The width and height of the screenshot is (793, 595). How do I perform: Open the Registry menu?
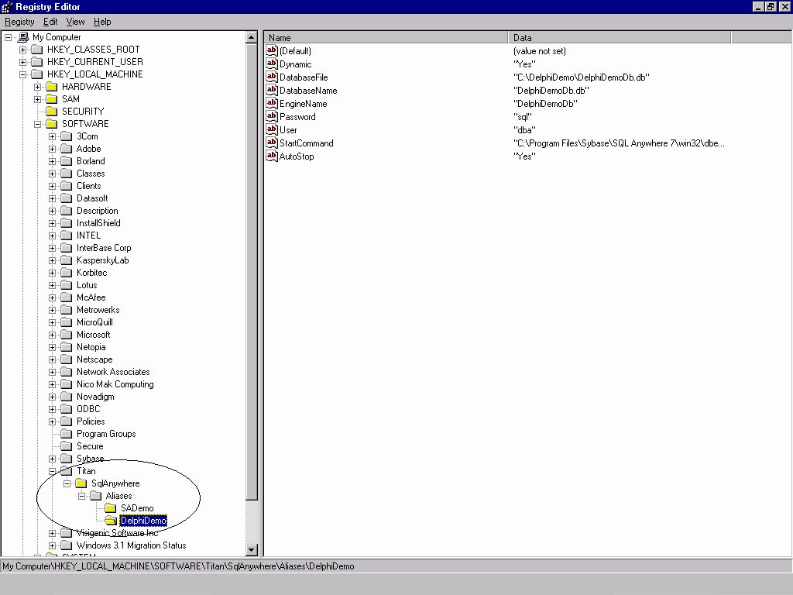point(19,22)
